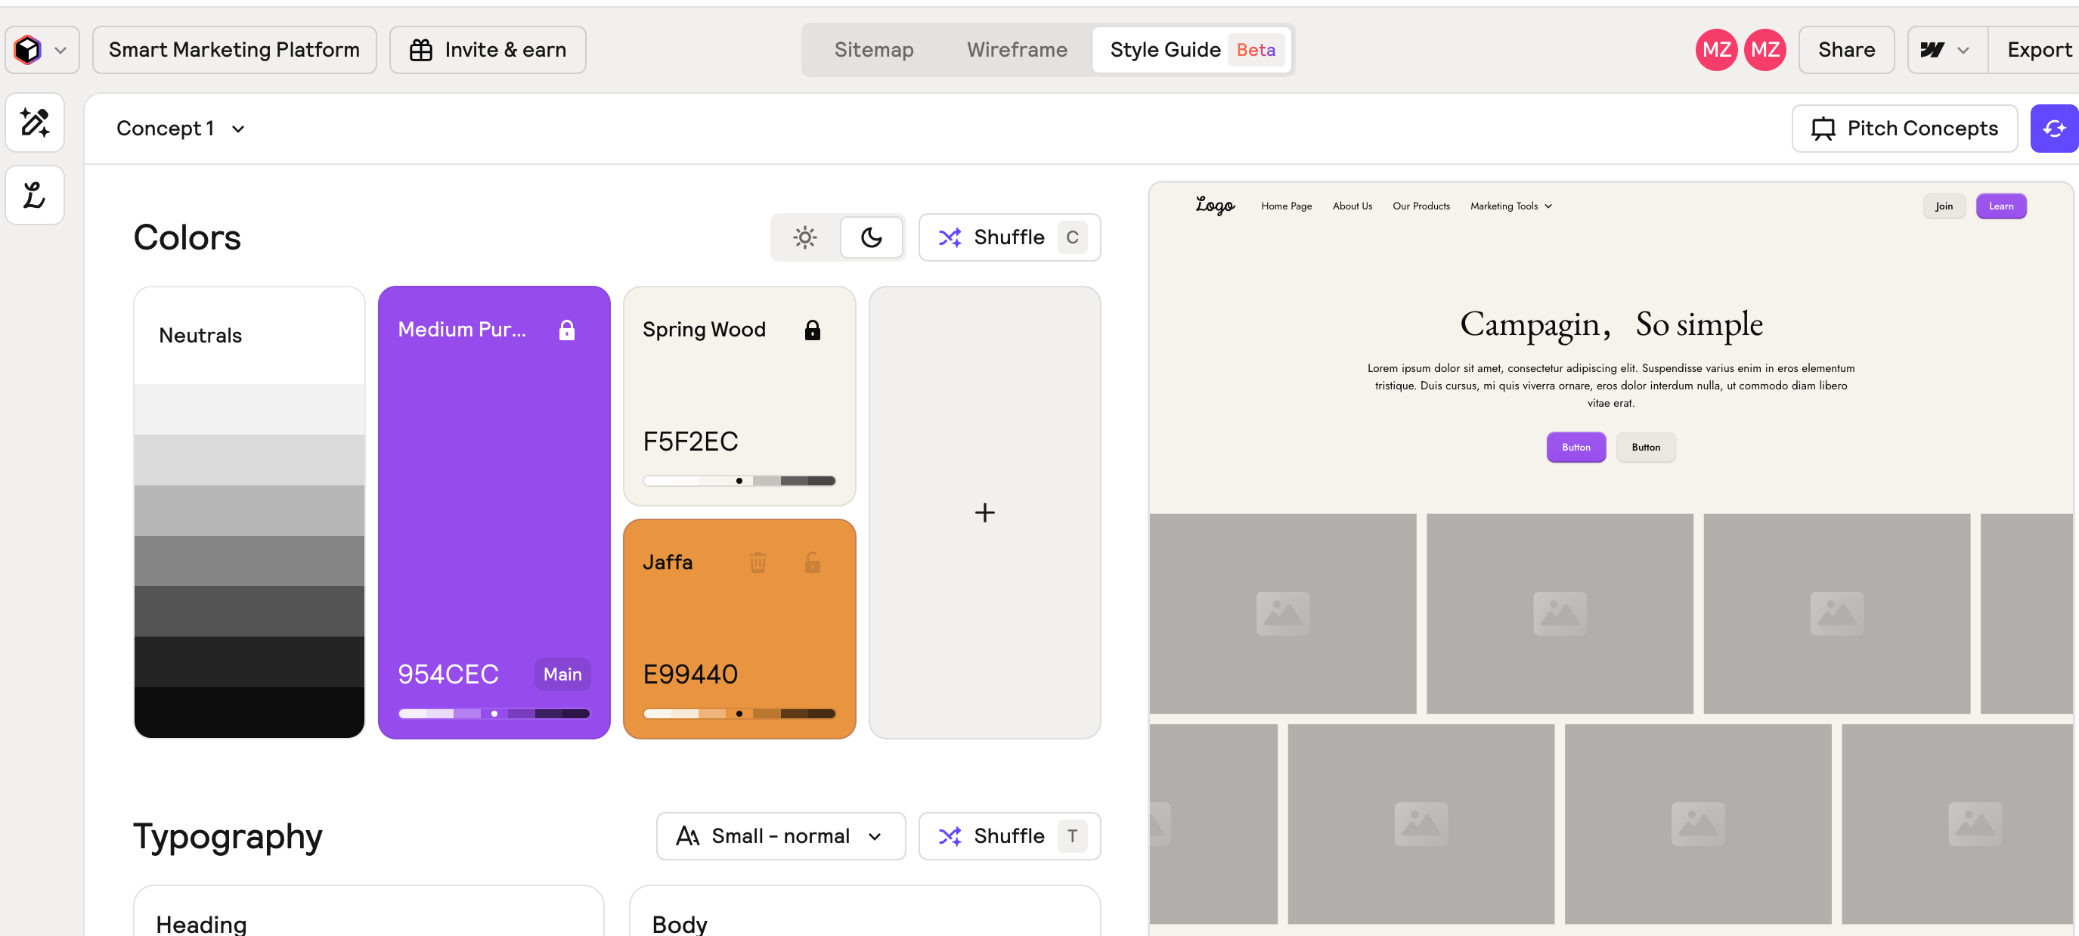Switch to the Sitemap tab
This screenshot has height=936, width=2079.
click(873, 50)
